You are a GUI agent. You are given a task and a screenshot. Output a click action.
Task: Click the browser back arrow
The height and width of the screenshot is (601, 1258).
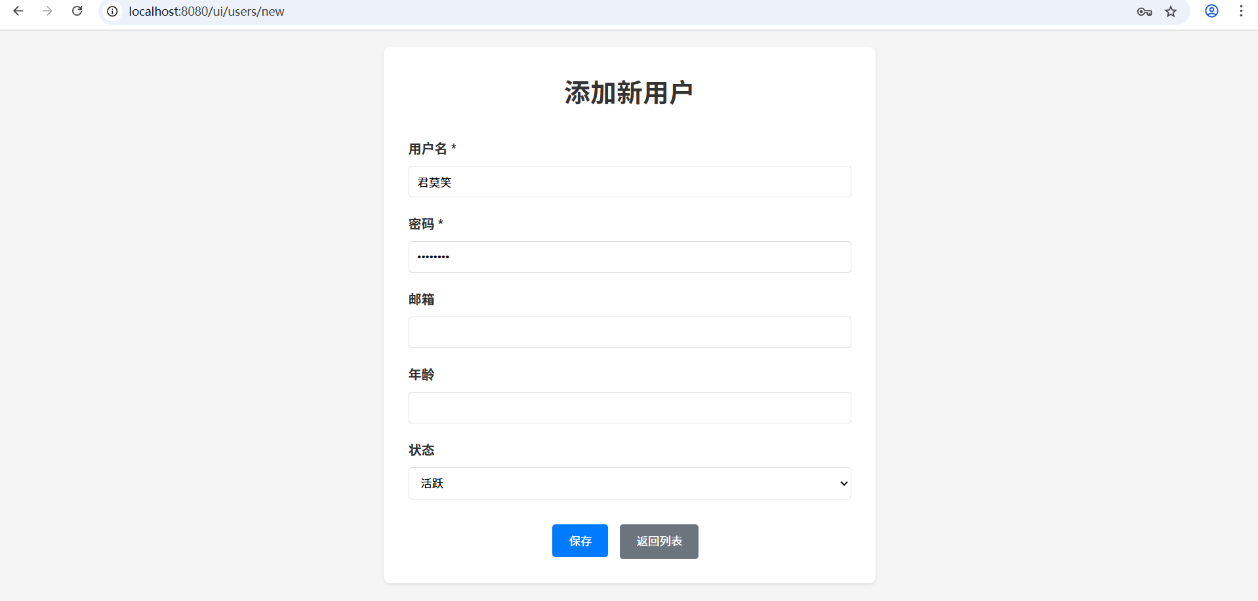tap(18, 11)
